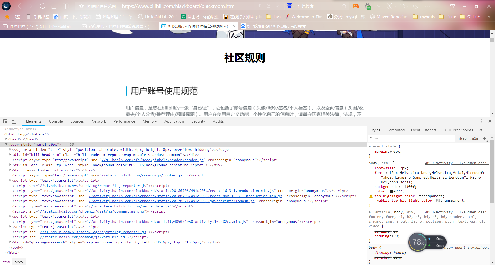Open the 手机书签 bookmark
The image size is (495, 265).
38,17
